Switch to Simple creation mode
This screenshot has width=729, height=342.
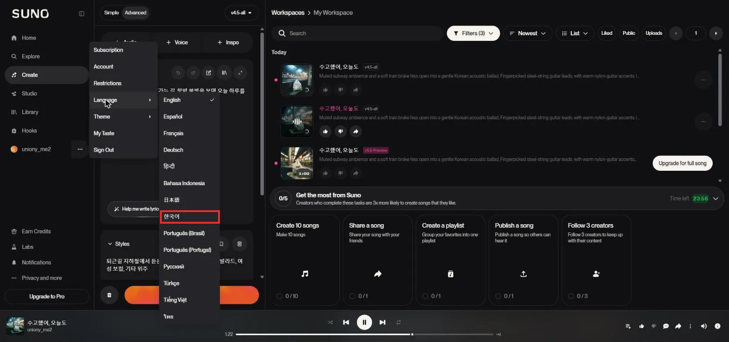point(112,13)
